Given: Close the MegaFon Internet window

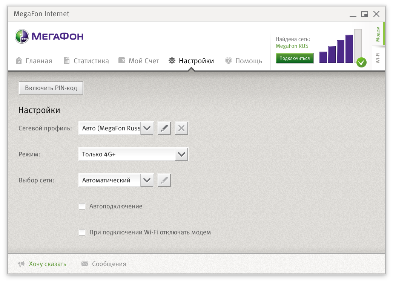Looking at the screenshot, I should tap(376, 14).
